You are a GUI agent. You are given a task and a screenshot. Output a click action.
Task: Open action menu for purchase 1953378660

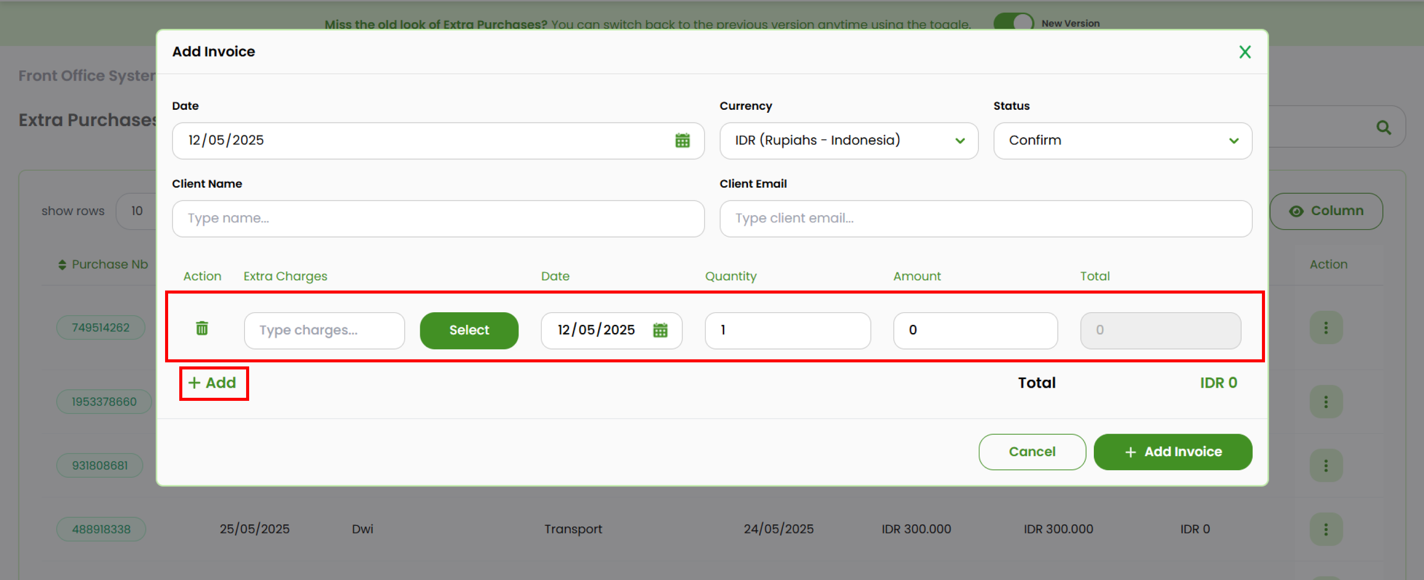tap(1326, 401)
